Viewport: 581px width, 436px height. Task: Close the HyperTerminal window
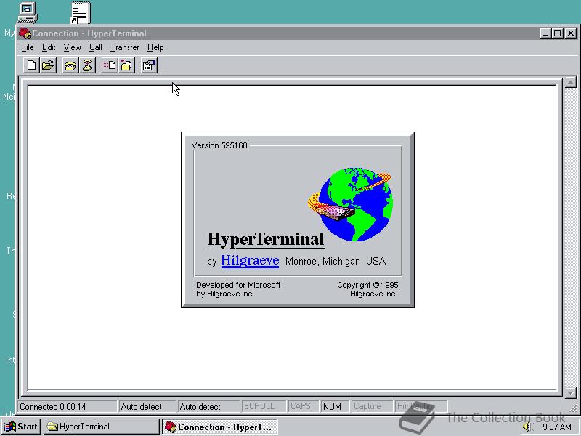[x=571, y=33]
